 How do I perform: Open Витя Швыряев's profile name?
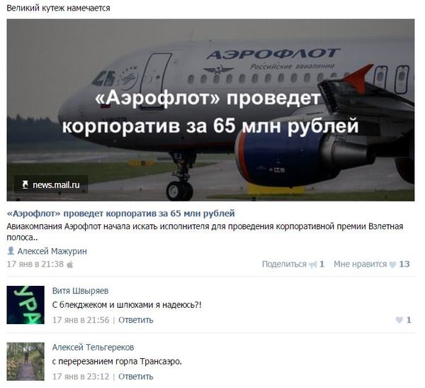point(80,291)
